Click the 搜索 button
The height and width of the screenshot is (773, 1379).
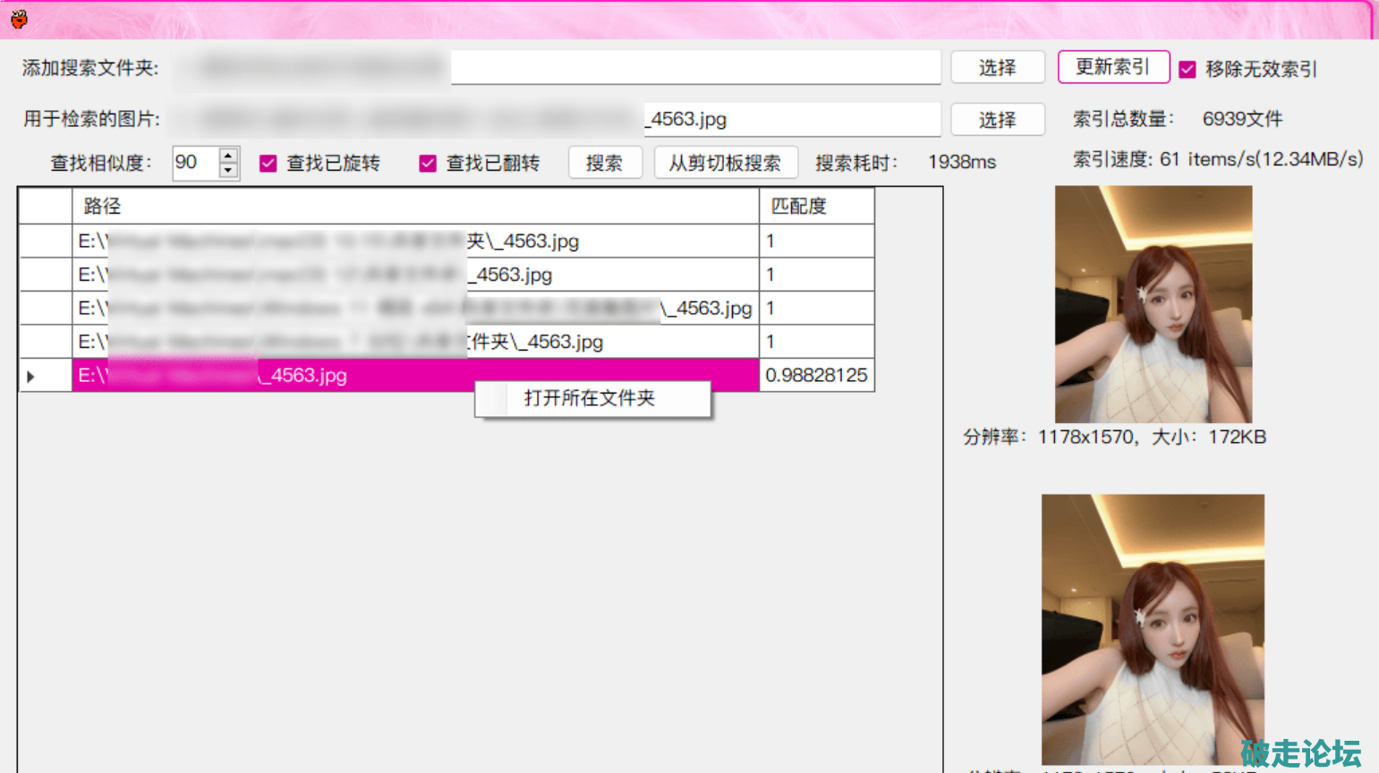point(604,164)
